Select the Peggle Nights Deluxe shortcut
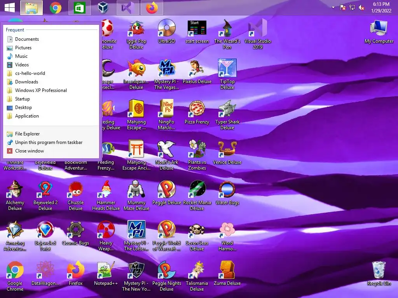The height and width of the screenshot is (298, 398). click(x=166, y=276)
